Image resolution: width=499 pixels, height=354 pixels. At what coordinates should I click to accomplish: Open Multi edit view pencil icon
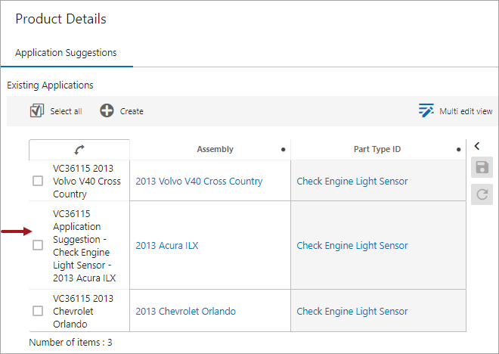click(x=426, y=110)
